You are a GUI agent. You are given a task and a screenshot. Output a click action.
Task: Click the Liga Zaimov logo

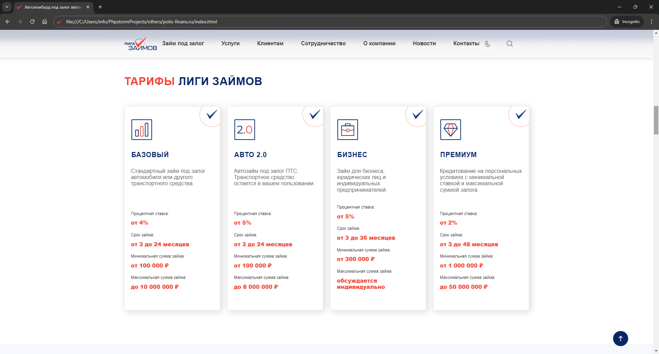(x=140, y=44)
